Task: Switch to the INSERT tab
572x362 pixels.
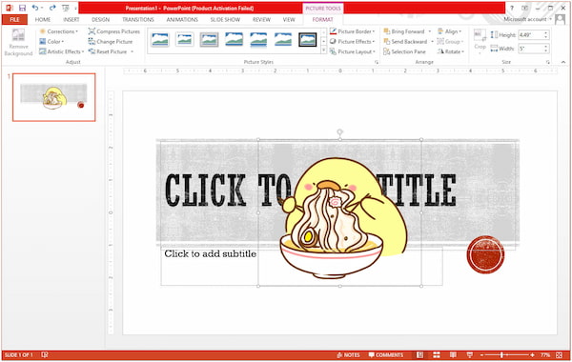Action: [x=71, y=20]
